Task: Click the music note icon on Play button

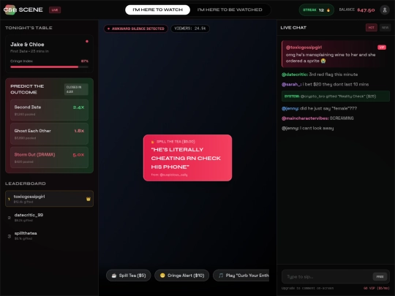Action: pos(221,276)
